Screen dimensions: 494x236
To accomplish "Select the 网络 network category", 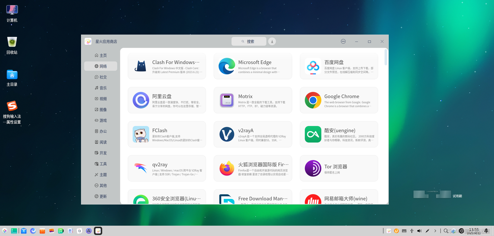I will point(101,66).
